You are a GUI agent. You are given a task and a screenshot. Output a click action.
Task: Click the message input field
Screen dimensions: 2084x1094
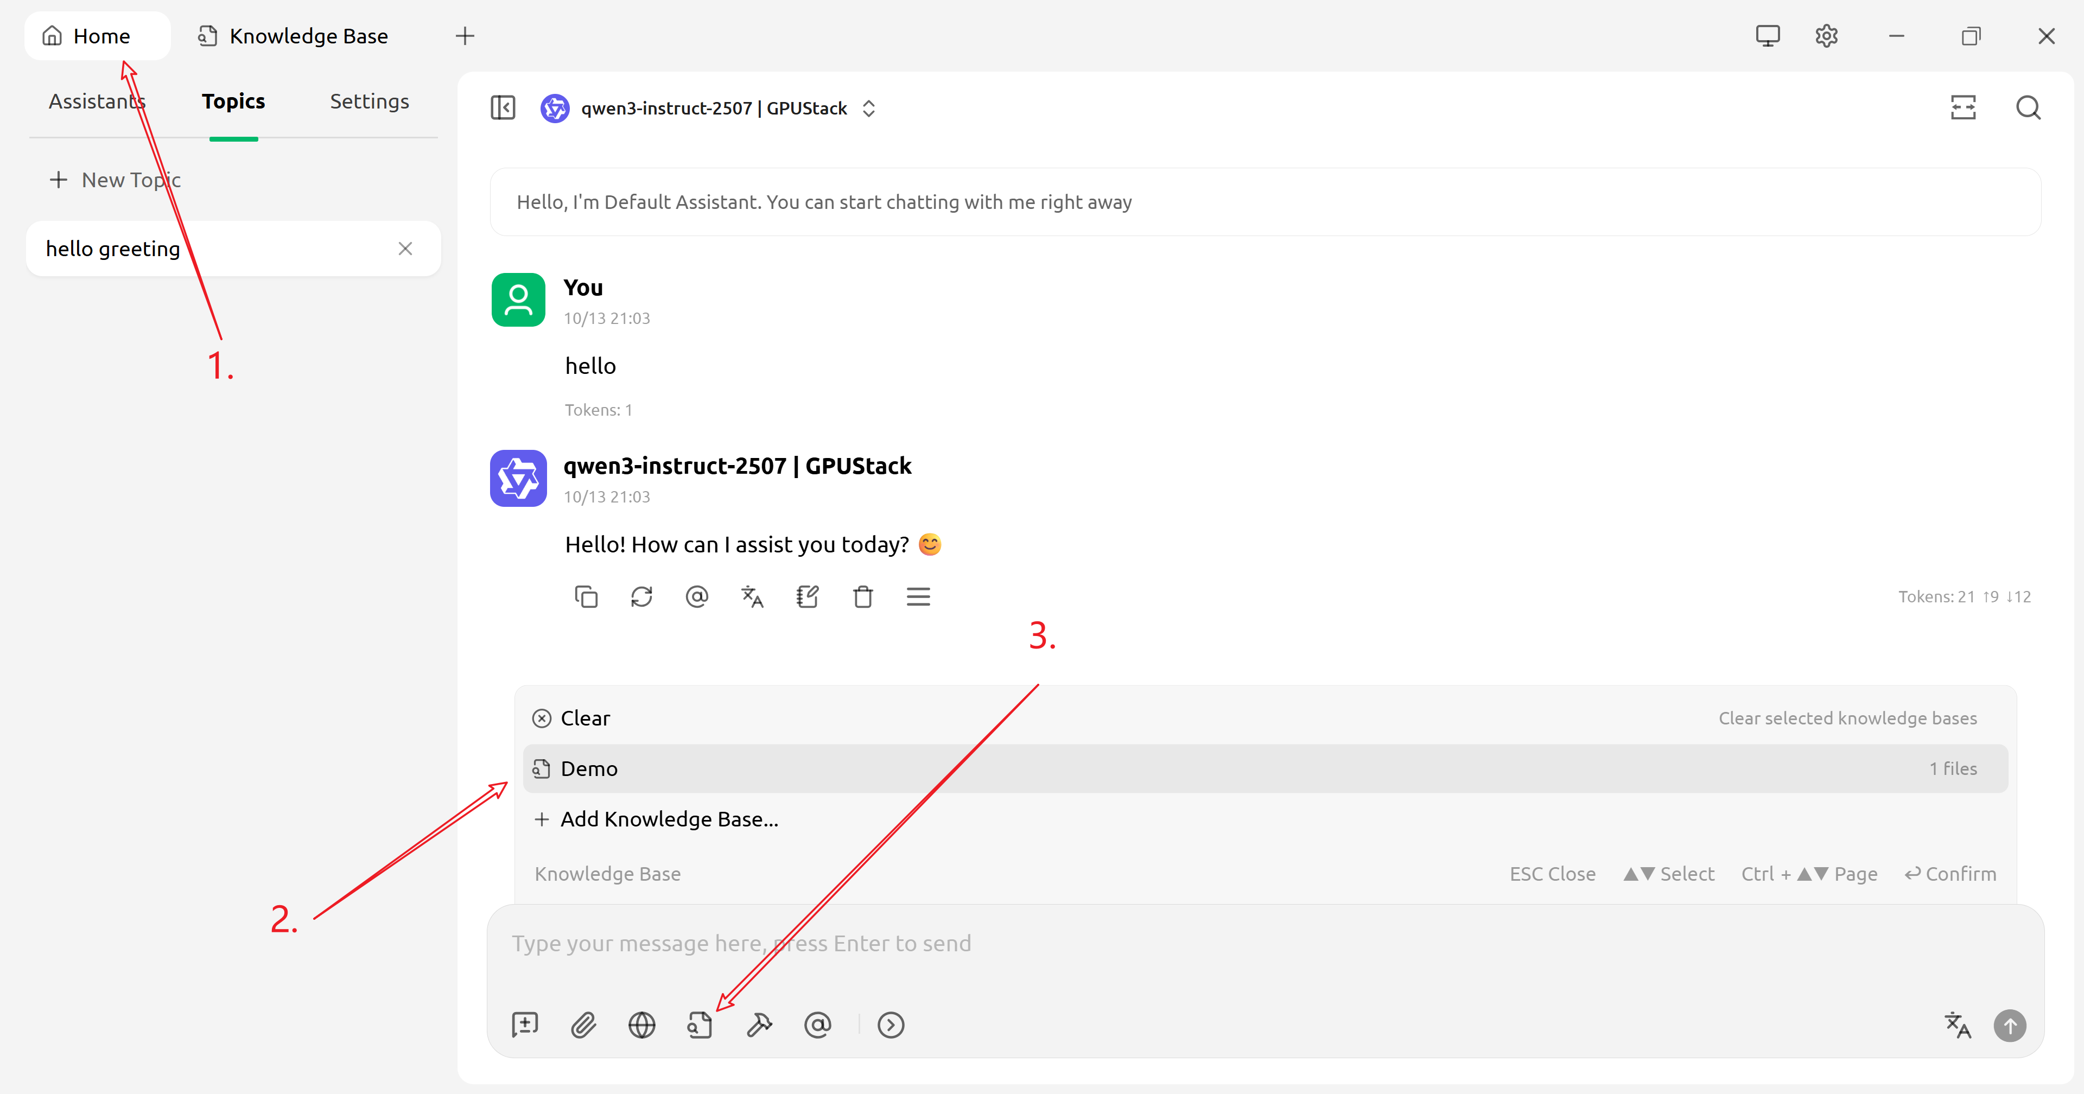(1133, 944)
